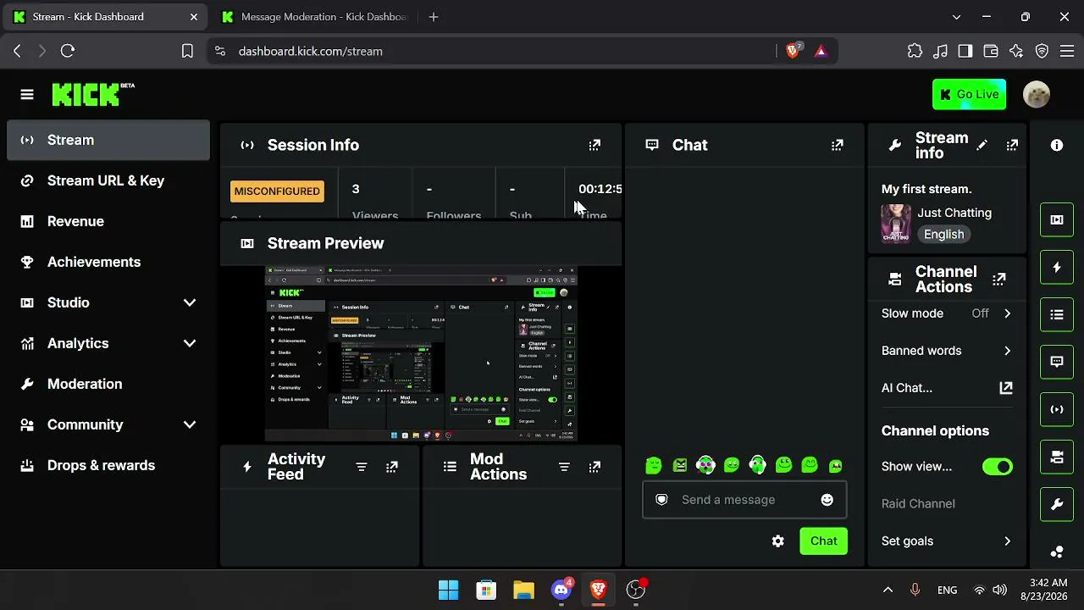Pop out the Activity Feed panel

(392, 467)
